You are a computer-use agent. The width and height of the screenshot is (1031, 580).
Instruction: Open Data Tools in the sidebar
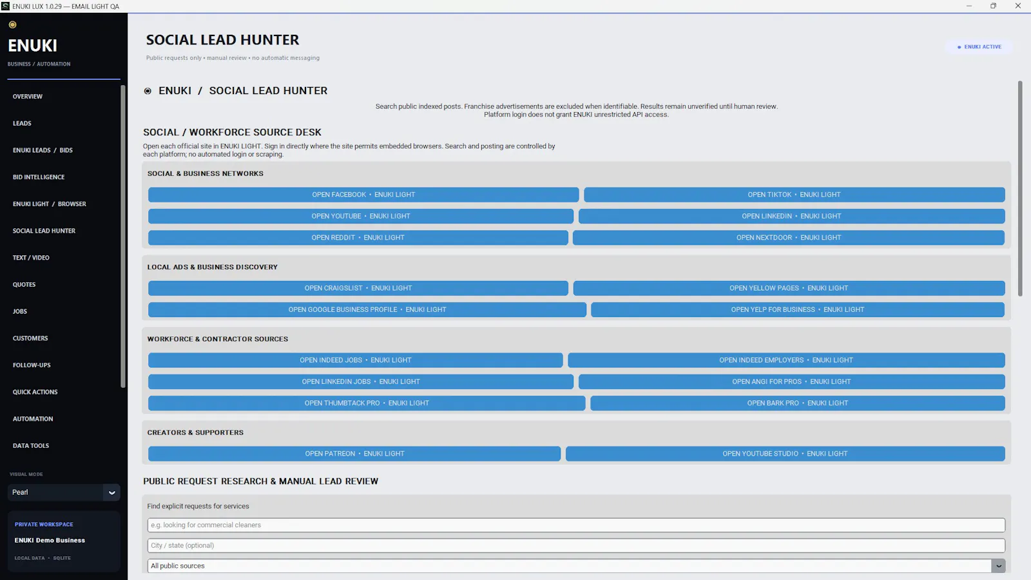pos(31,445)
